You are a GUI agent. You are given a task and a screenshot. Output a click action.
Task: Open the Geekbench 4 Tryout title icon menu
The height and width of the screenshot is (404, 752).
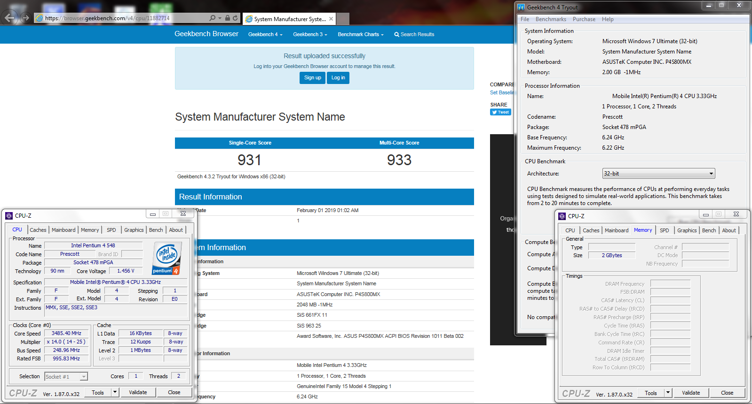(521, 8)
